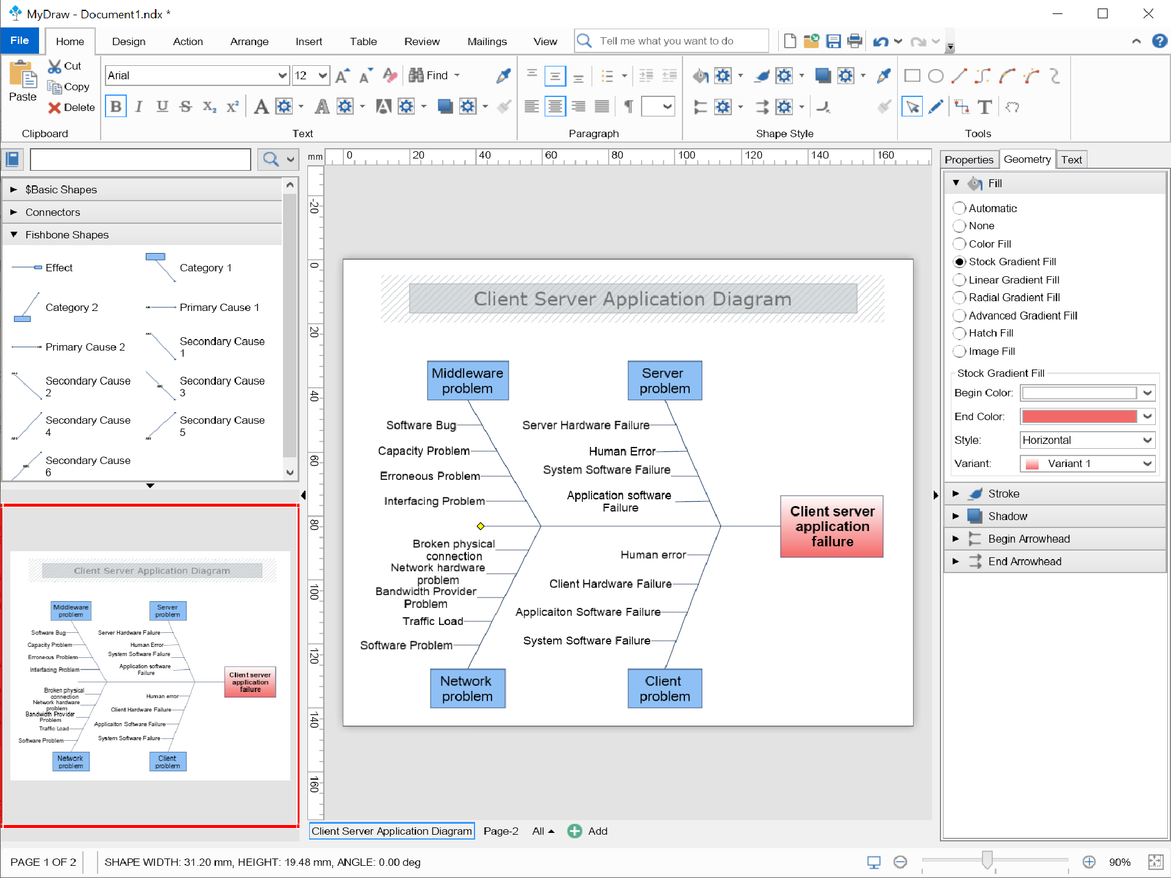Click the End Color red swatch
Image resolution: width=1171 pixels, height=878 pixels.
pos(1079,416)
